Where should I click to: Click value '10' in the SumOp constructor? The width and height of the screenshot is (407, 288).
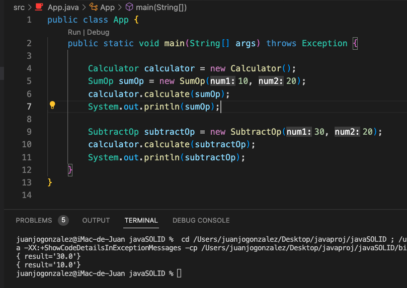(x=243, y=81)
